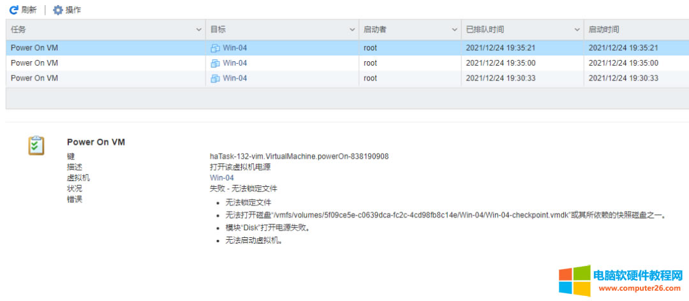Click the error bullet 无法锁定文件
The width and height of the screenshot is (689, 301).
point(248,203)
